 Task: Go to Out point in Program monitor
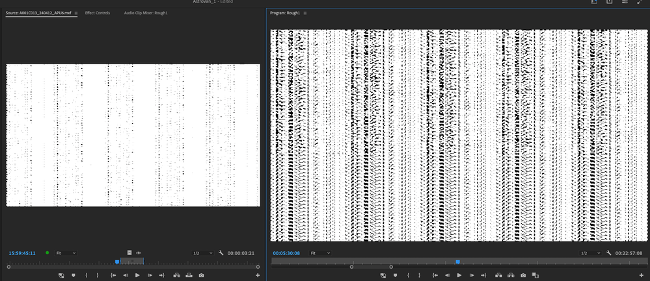[x=483, y=275]
